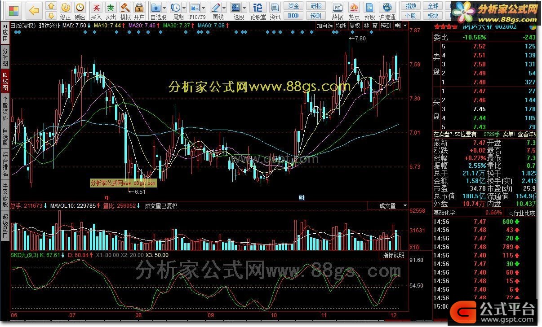Open the 买入 buy order icon

coord(96,10)
